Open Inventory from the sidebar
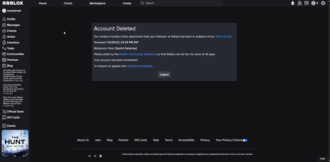330x162 pixels. point(11,42)
